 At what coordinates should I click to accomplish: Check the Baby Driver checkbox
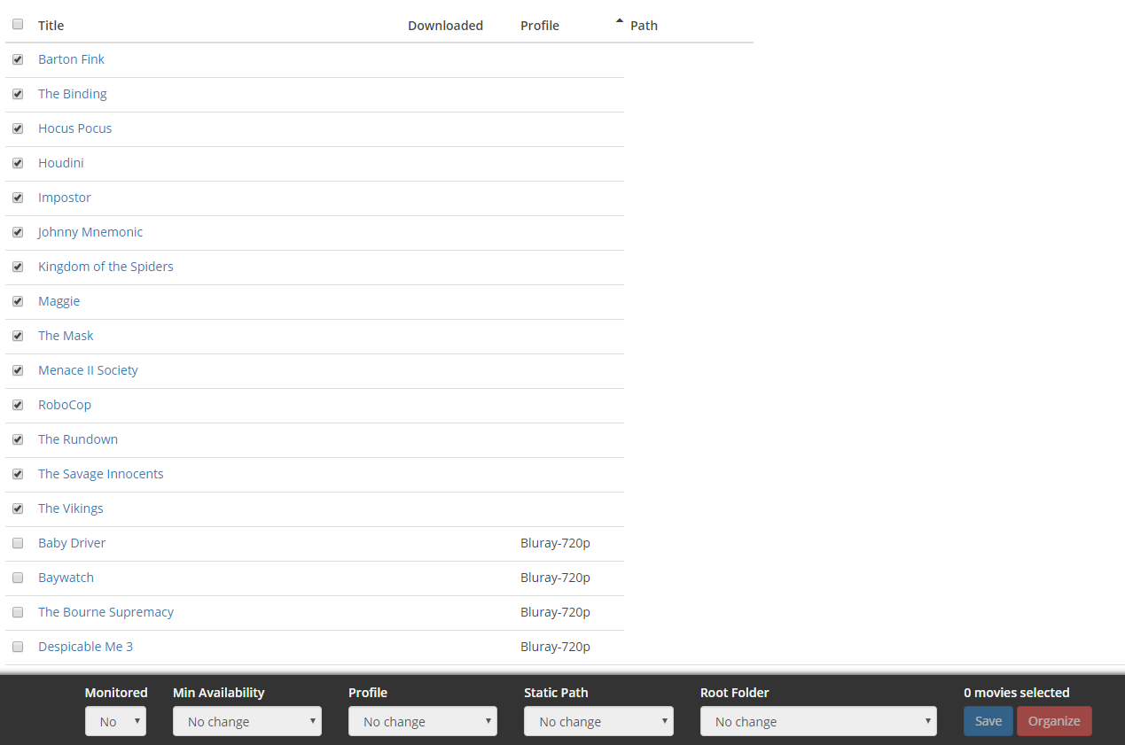[x=17, y=543]
